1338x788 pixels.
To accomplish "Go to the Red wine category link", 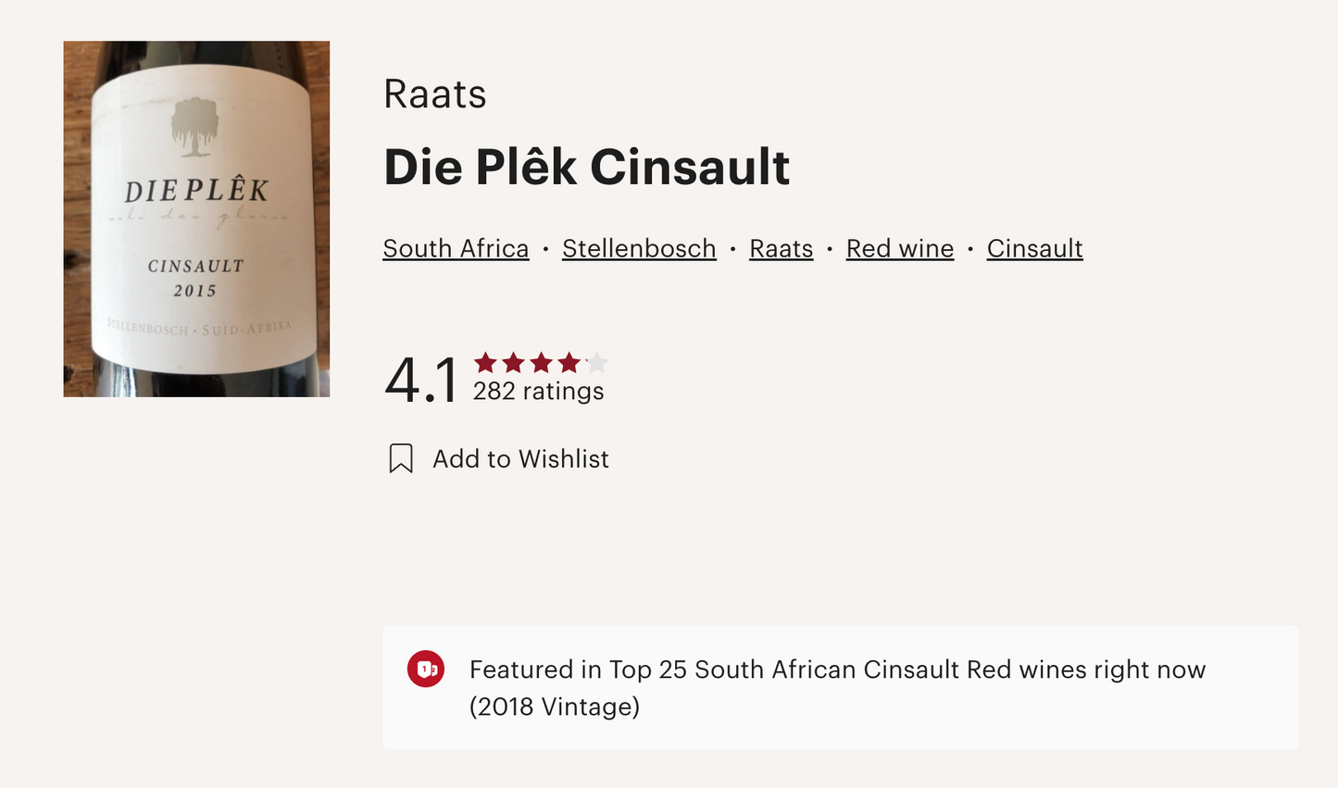I will click(899, 248).
